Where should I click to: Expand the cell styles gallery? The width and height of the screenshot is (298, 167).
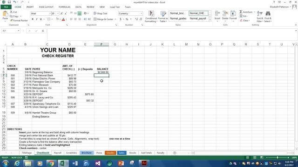pos(210,19)
